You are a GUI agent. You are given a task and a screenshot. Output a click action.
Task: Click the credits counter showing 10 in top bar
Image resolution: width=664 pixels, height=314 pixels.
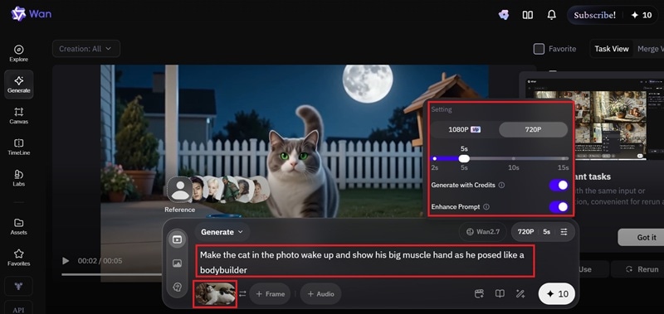[x=642, y=15]
